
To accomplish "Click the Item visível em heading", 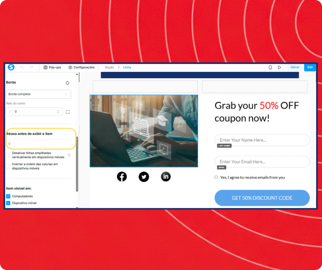I will (19, 188).
